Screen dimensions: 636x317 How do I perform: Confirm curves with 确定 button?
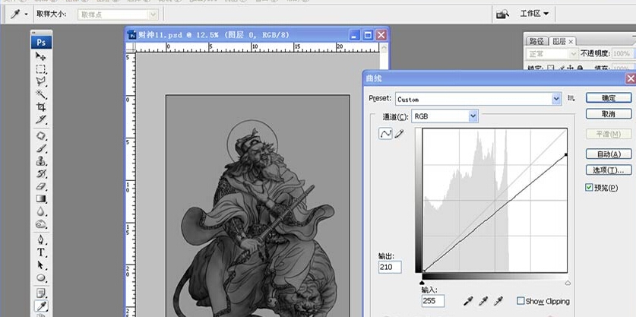point(609,98)
